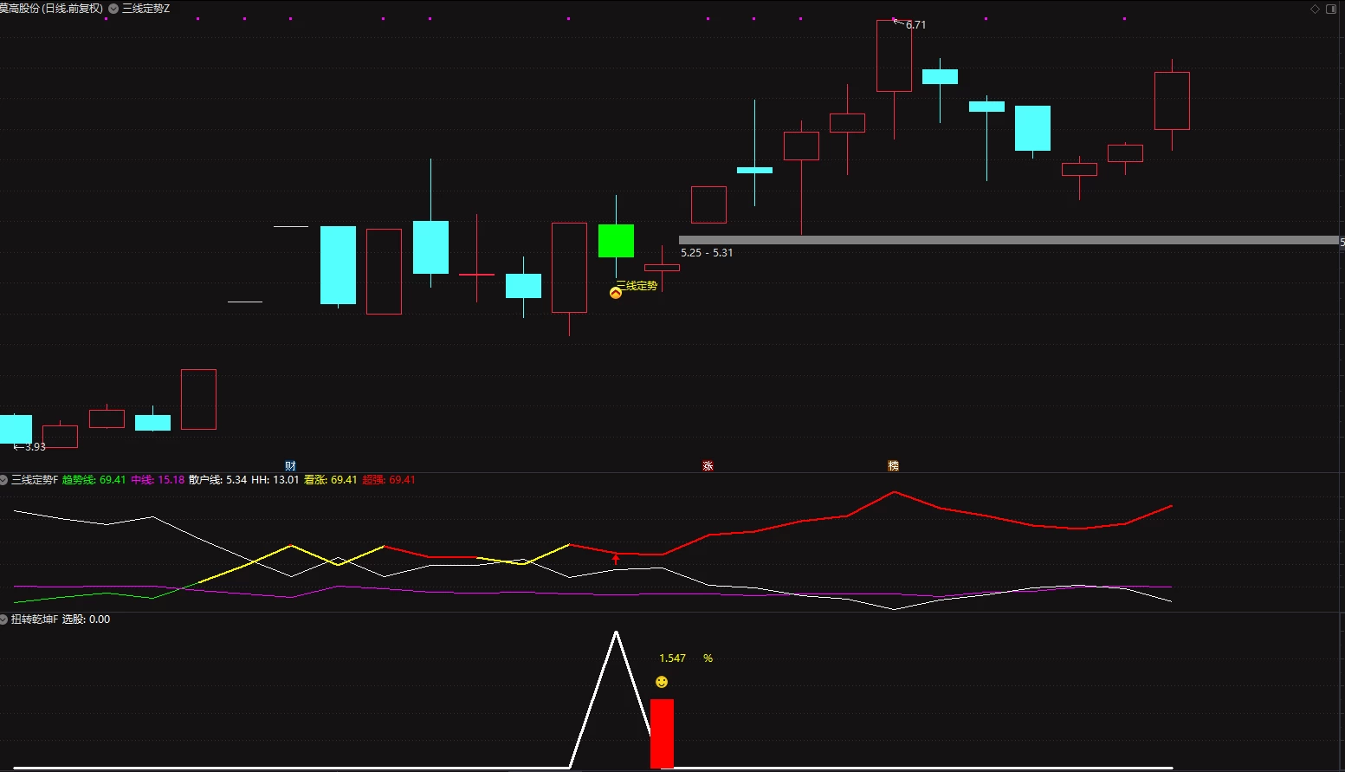This screenshot has width=1345, height=772.
Task: Click the 趋势线: 69.41 value
Action: click(x=94, y=480)
